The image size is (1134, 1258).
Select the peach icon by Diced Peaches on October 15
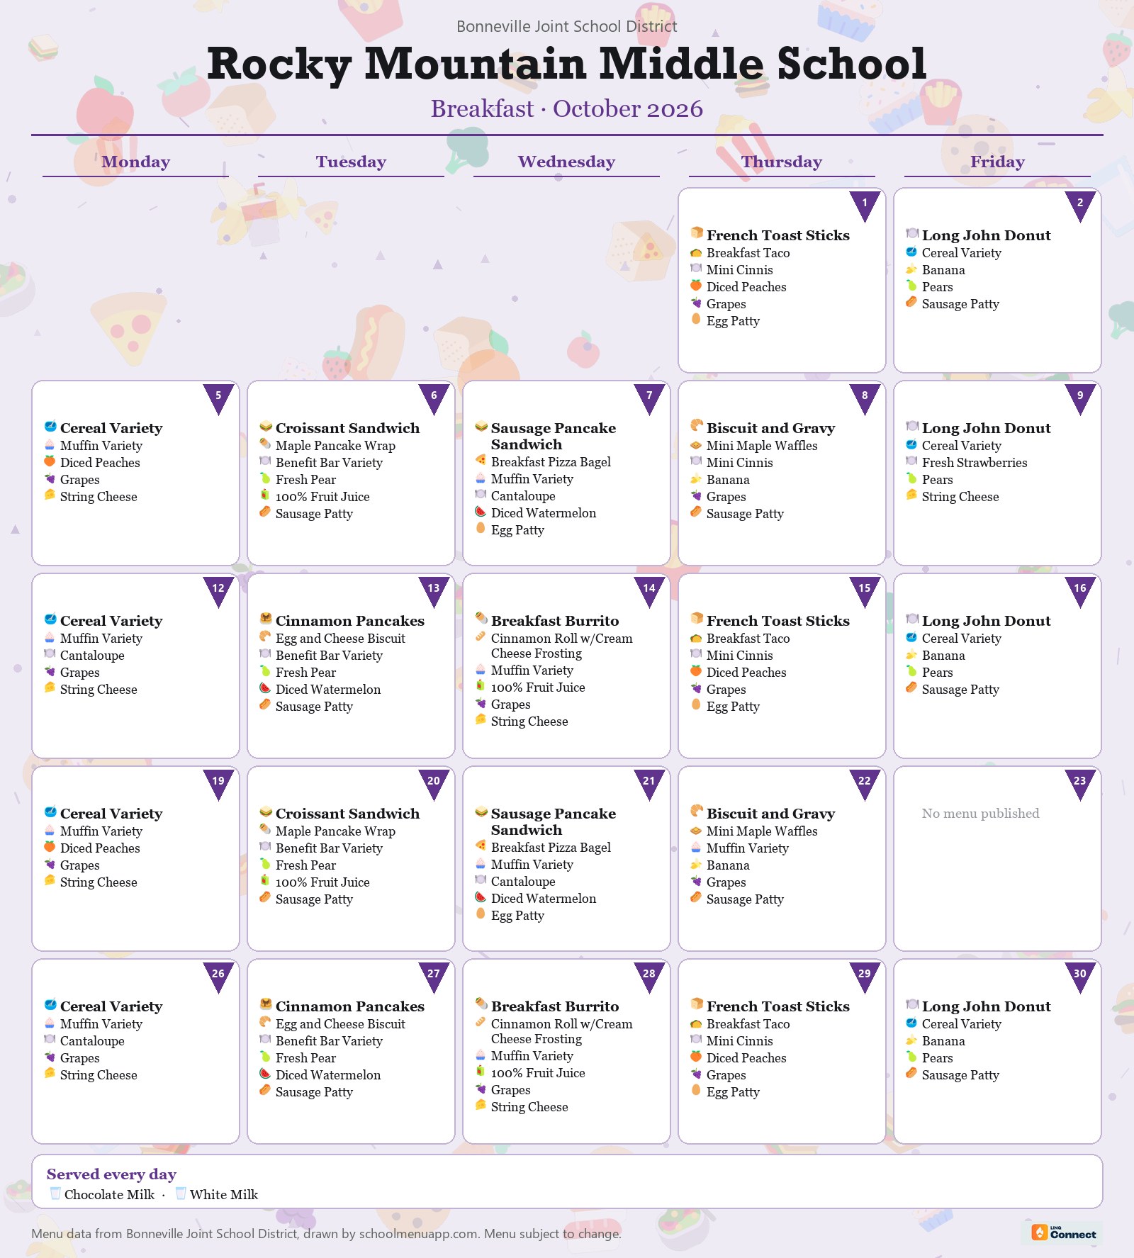click(x=696, y=672)
